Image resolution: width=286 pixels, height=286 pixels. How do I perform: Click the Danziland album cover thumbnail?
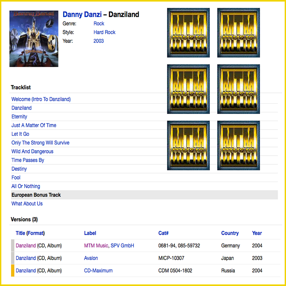coord(34,39)
